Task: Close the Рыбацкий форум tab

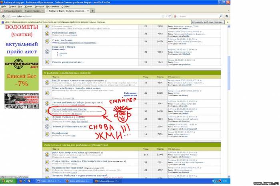Action: click(88, 11)
